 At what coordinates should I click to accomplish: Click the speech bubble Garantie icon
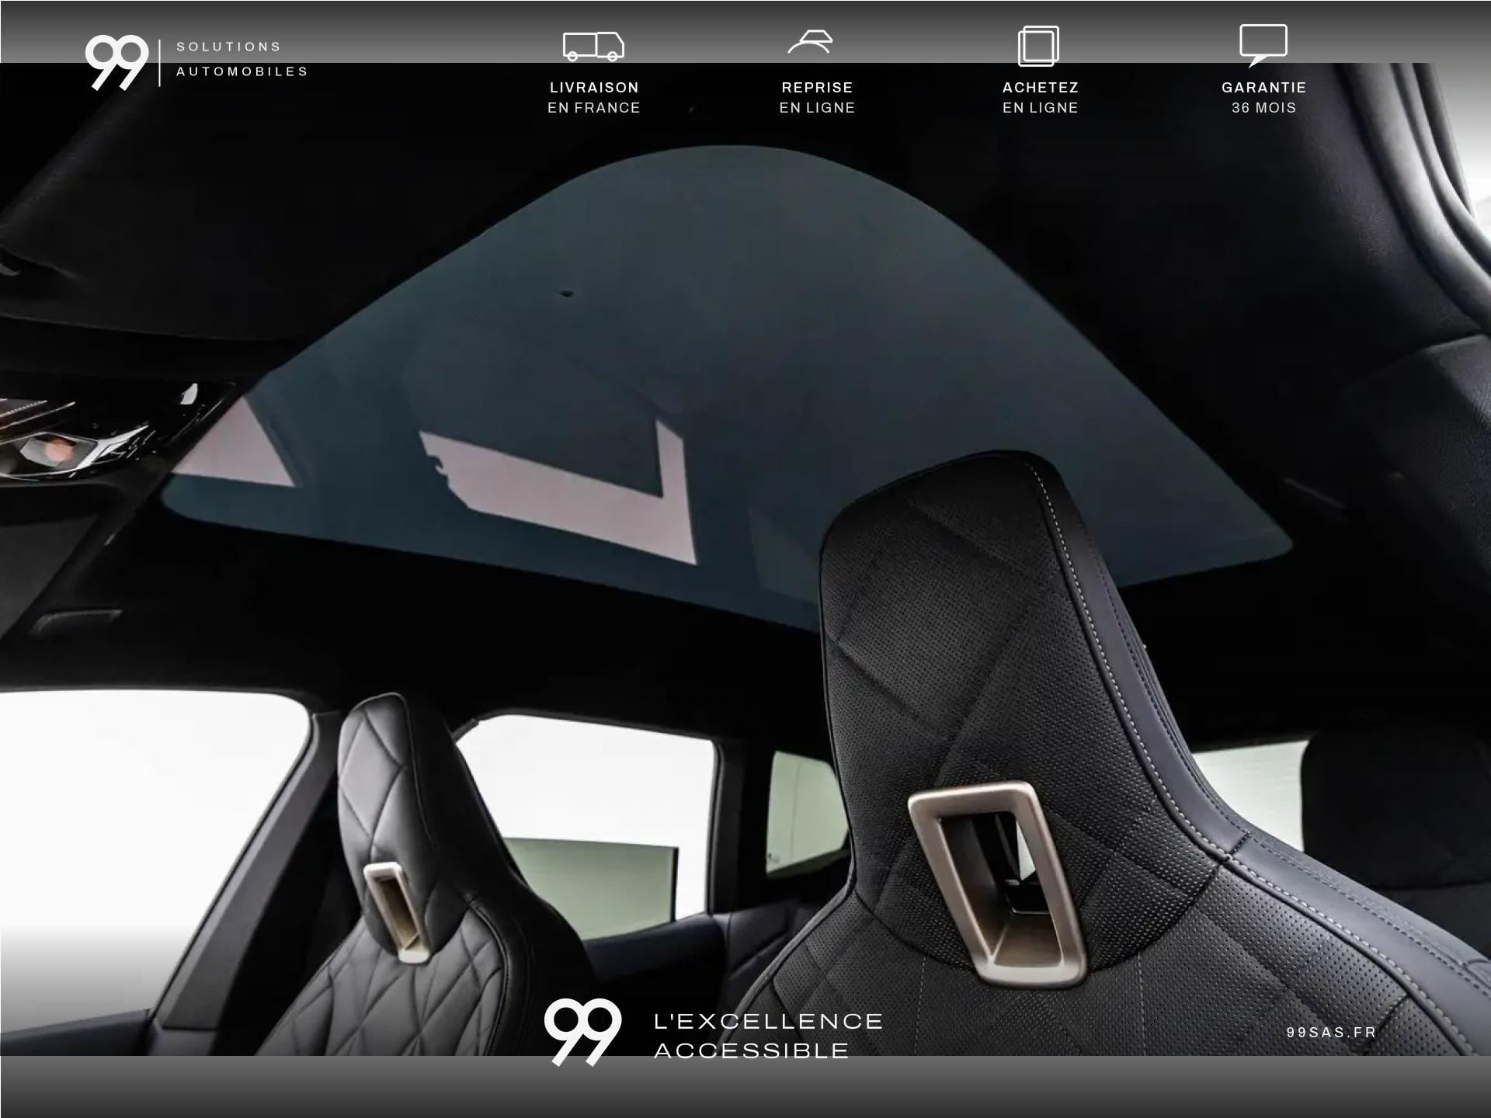[1263, 45]
